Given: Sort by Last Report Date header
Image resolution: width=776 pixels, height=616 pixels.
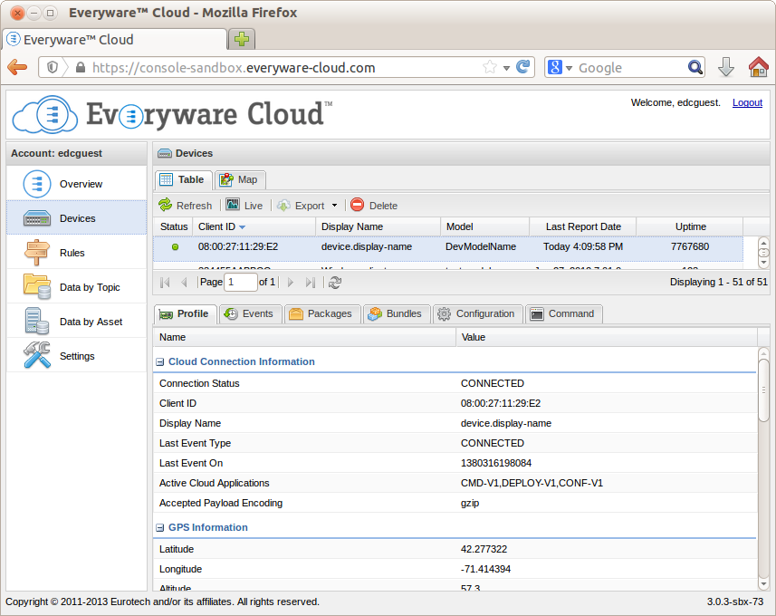Looking at the screenshot, I should pos(583,226).
